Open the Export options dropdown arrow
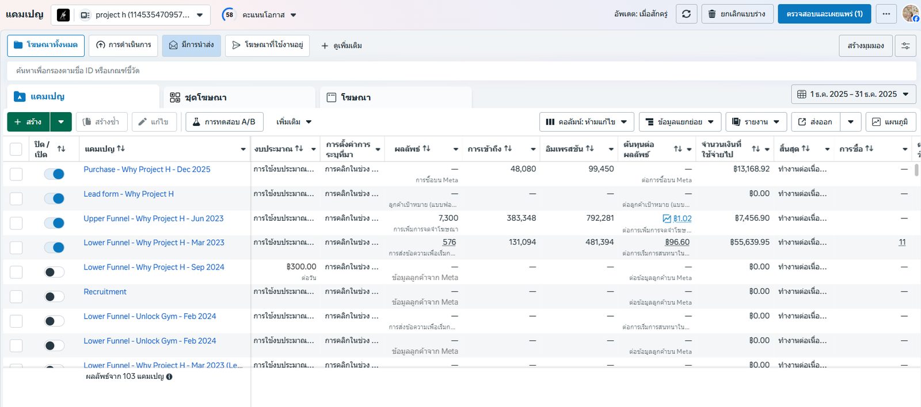This screenshot has height=407, width=921. 851,122
